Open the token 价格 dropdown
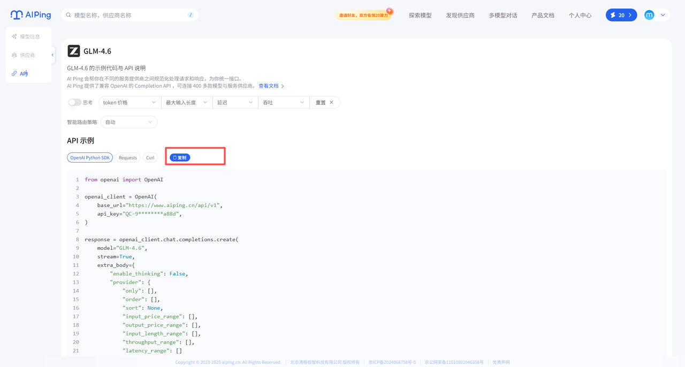This screenshot has width=685, height=367. (x=130, y=102)
